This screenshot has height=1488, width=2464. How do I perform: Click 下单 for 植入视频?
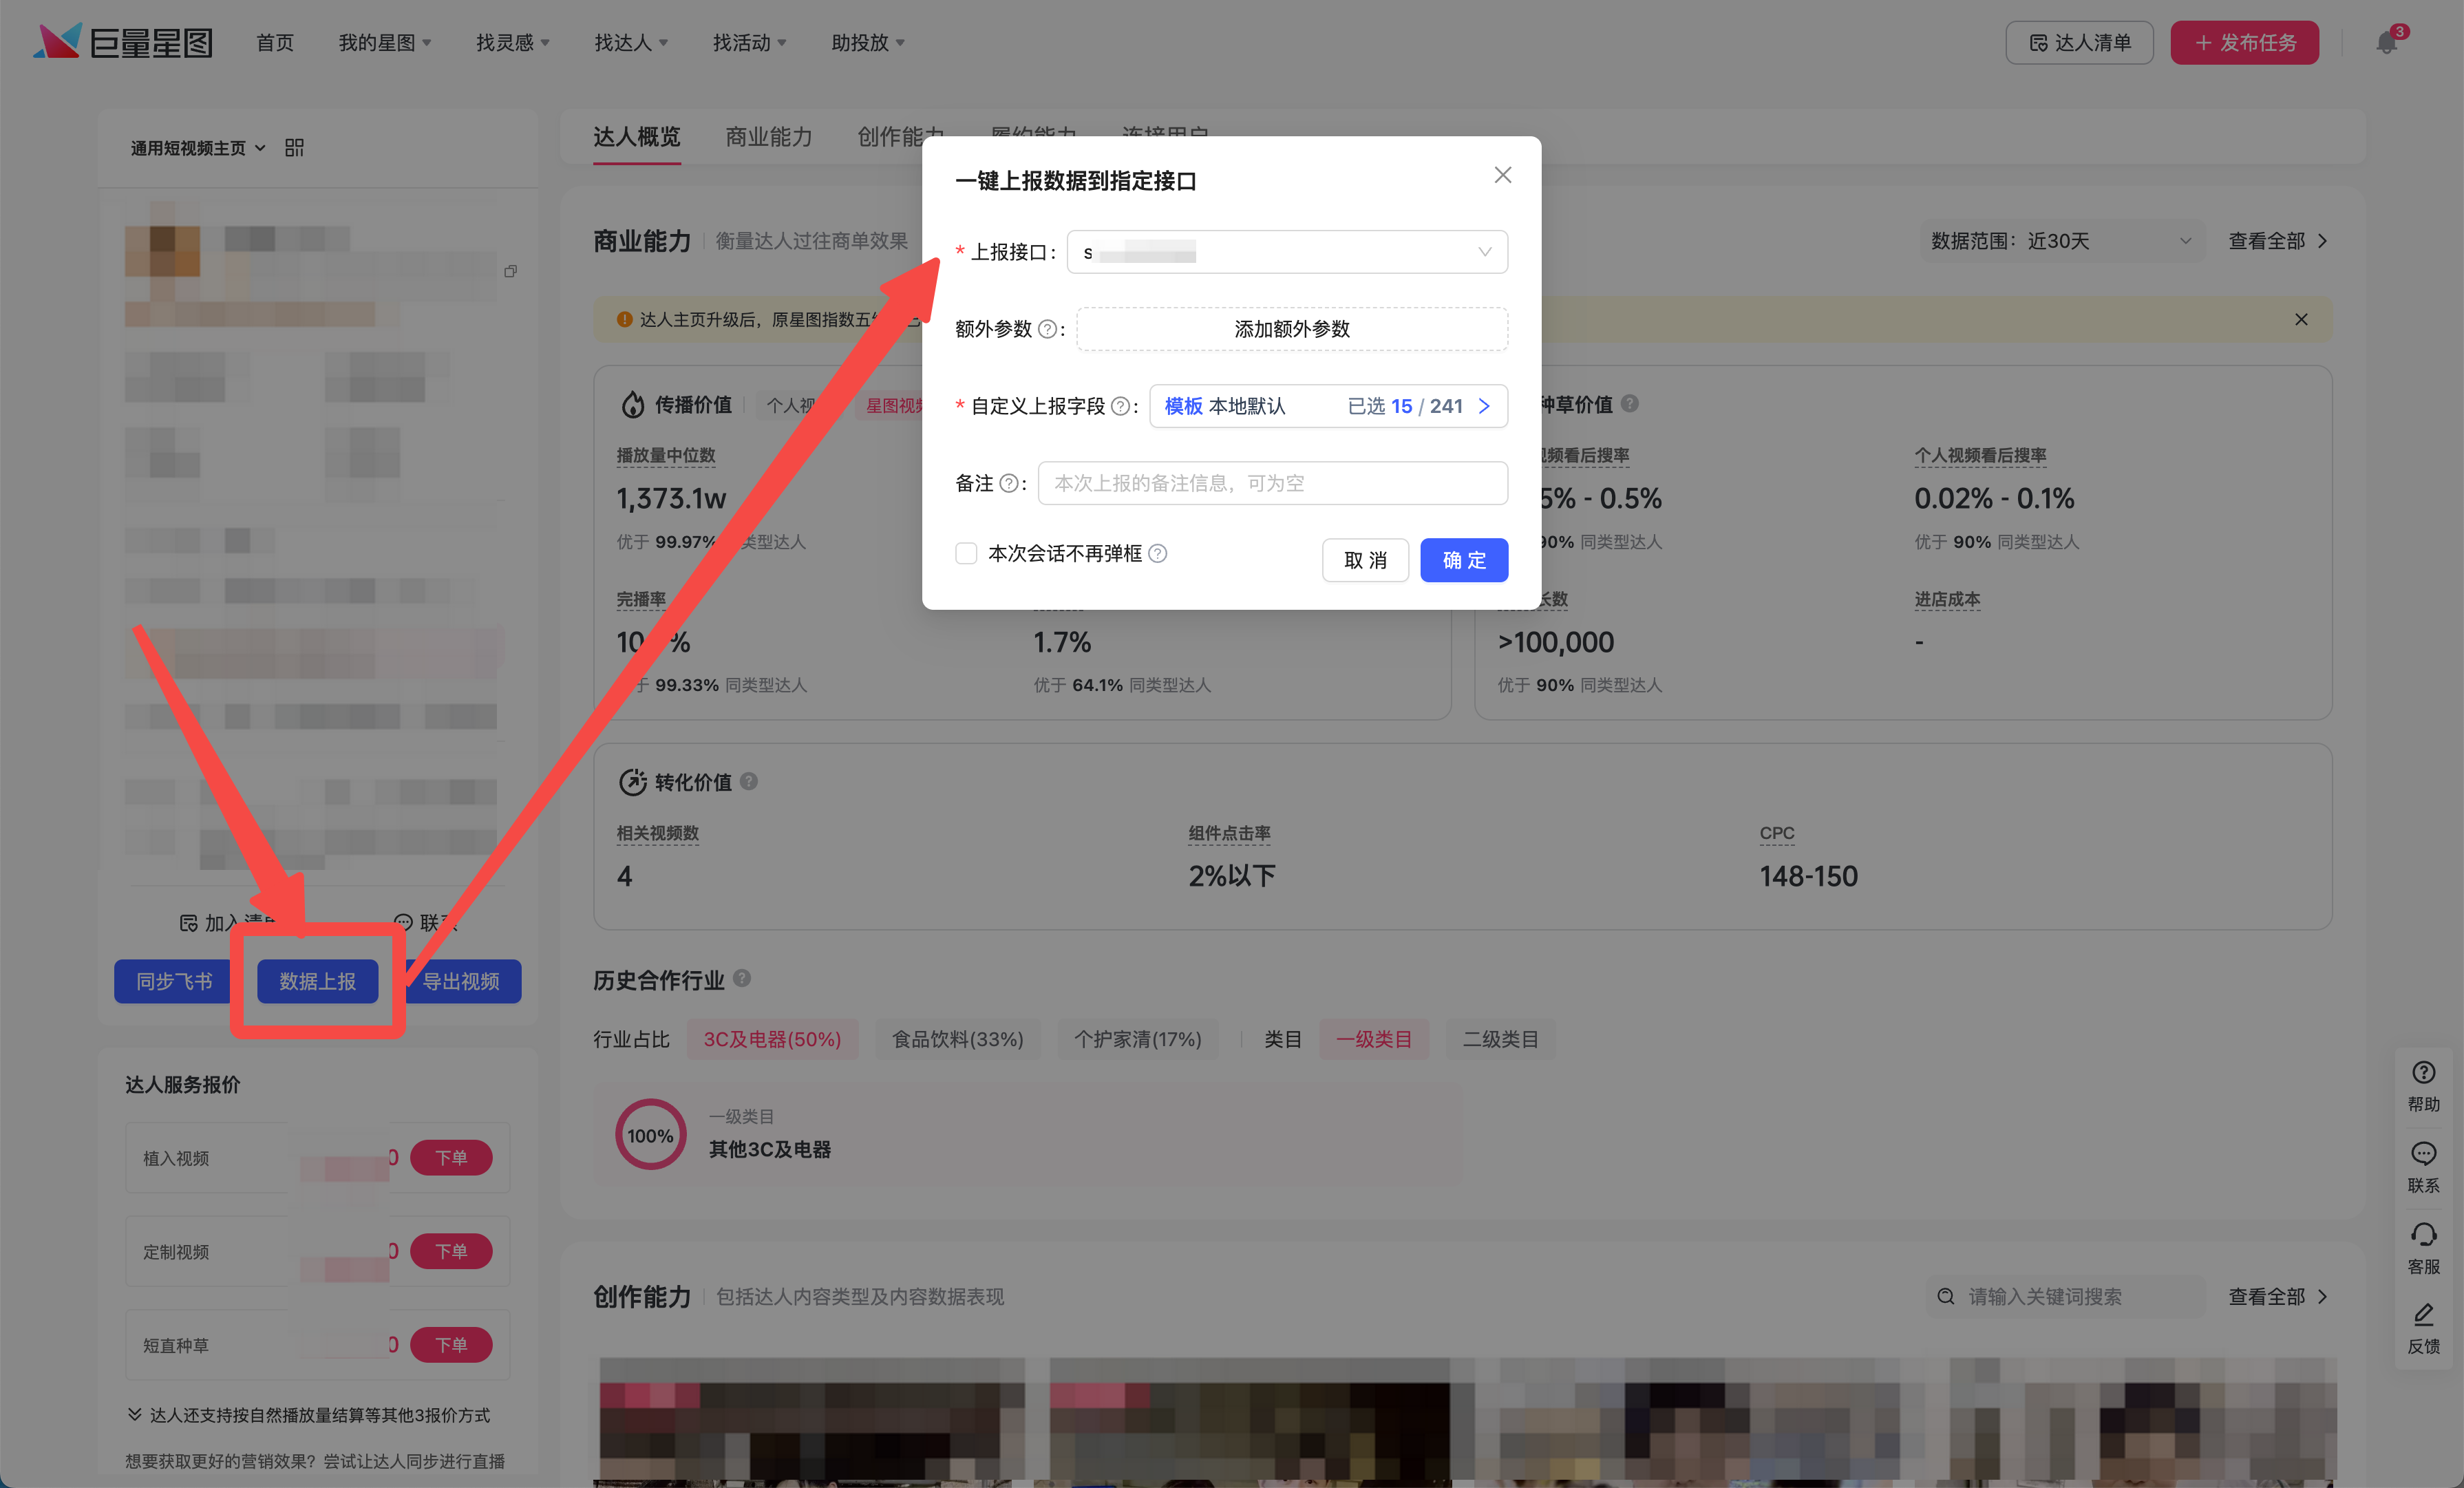451,1158
